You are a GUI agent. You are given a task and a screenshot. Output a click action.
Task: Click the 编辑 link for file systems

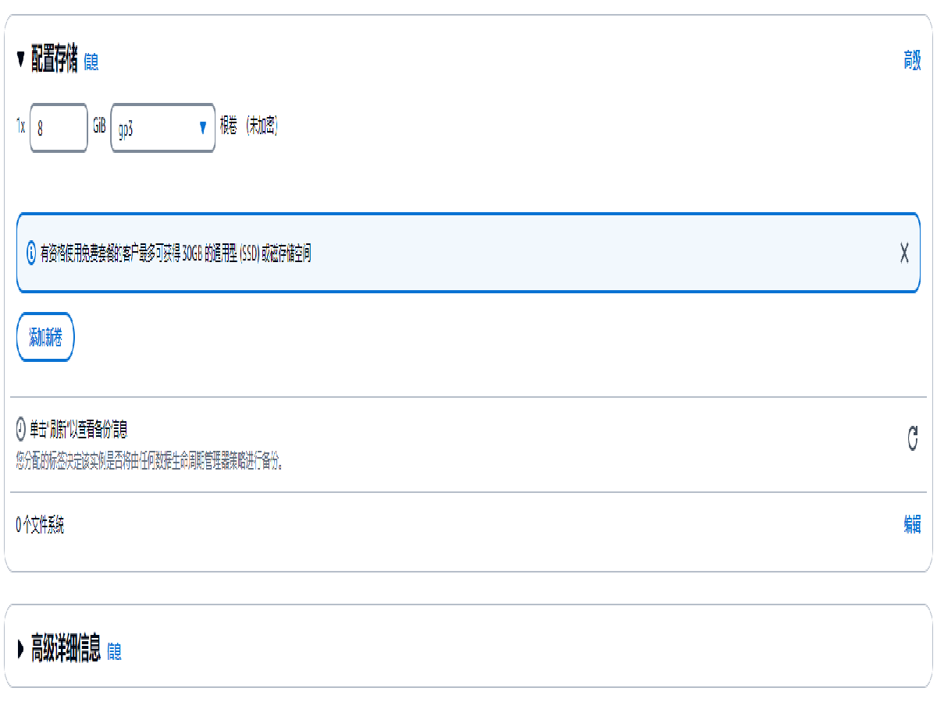912,525
